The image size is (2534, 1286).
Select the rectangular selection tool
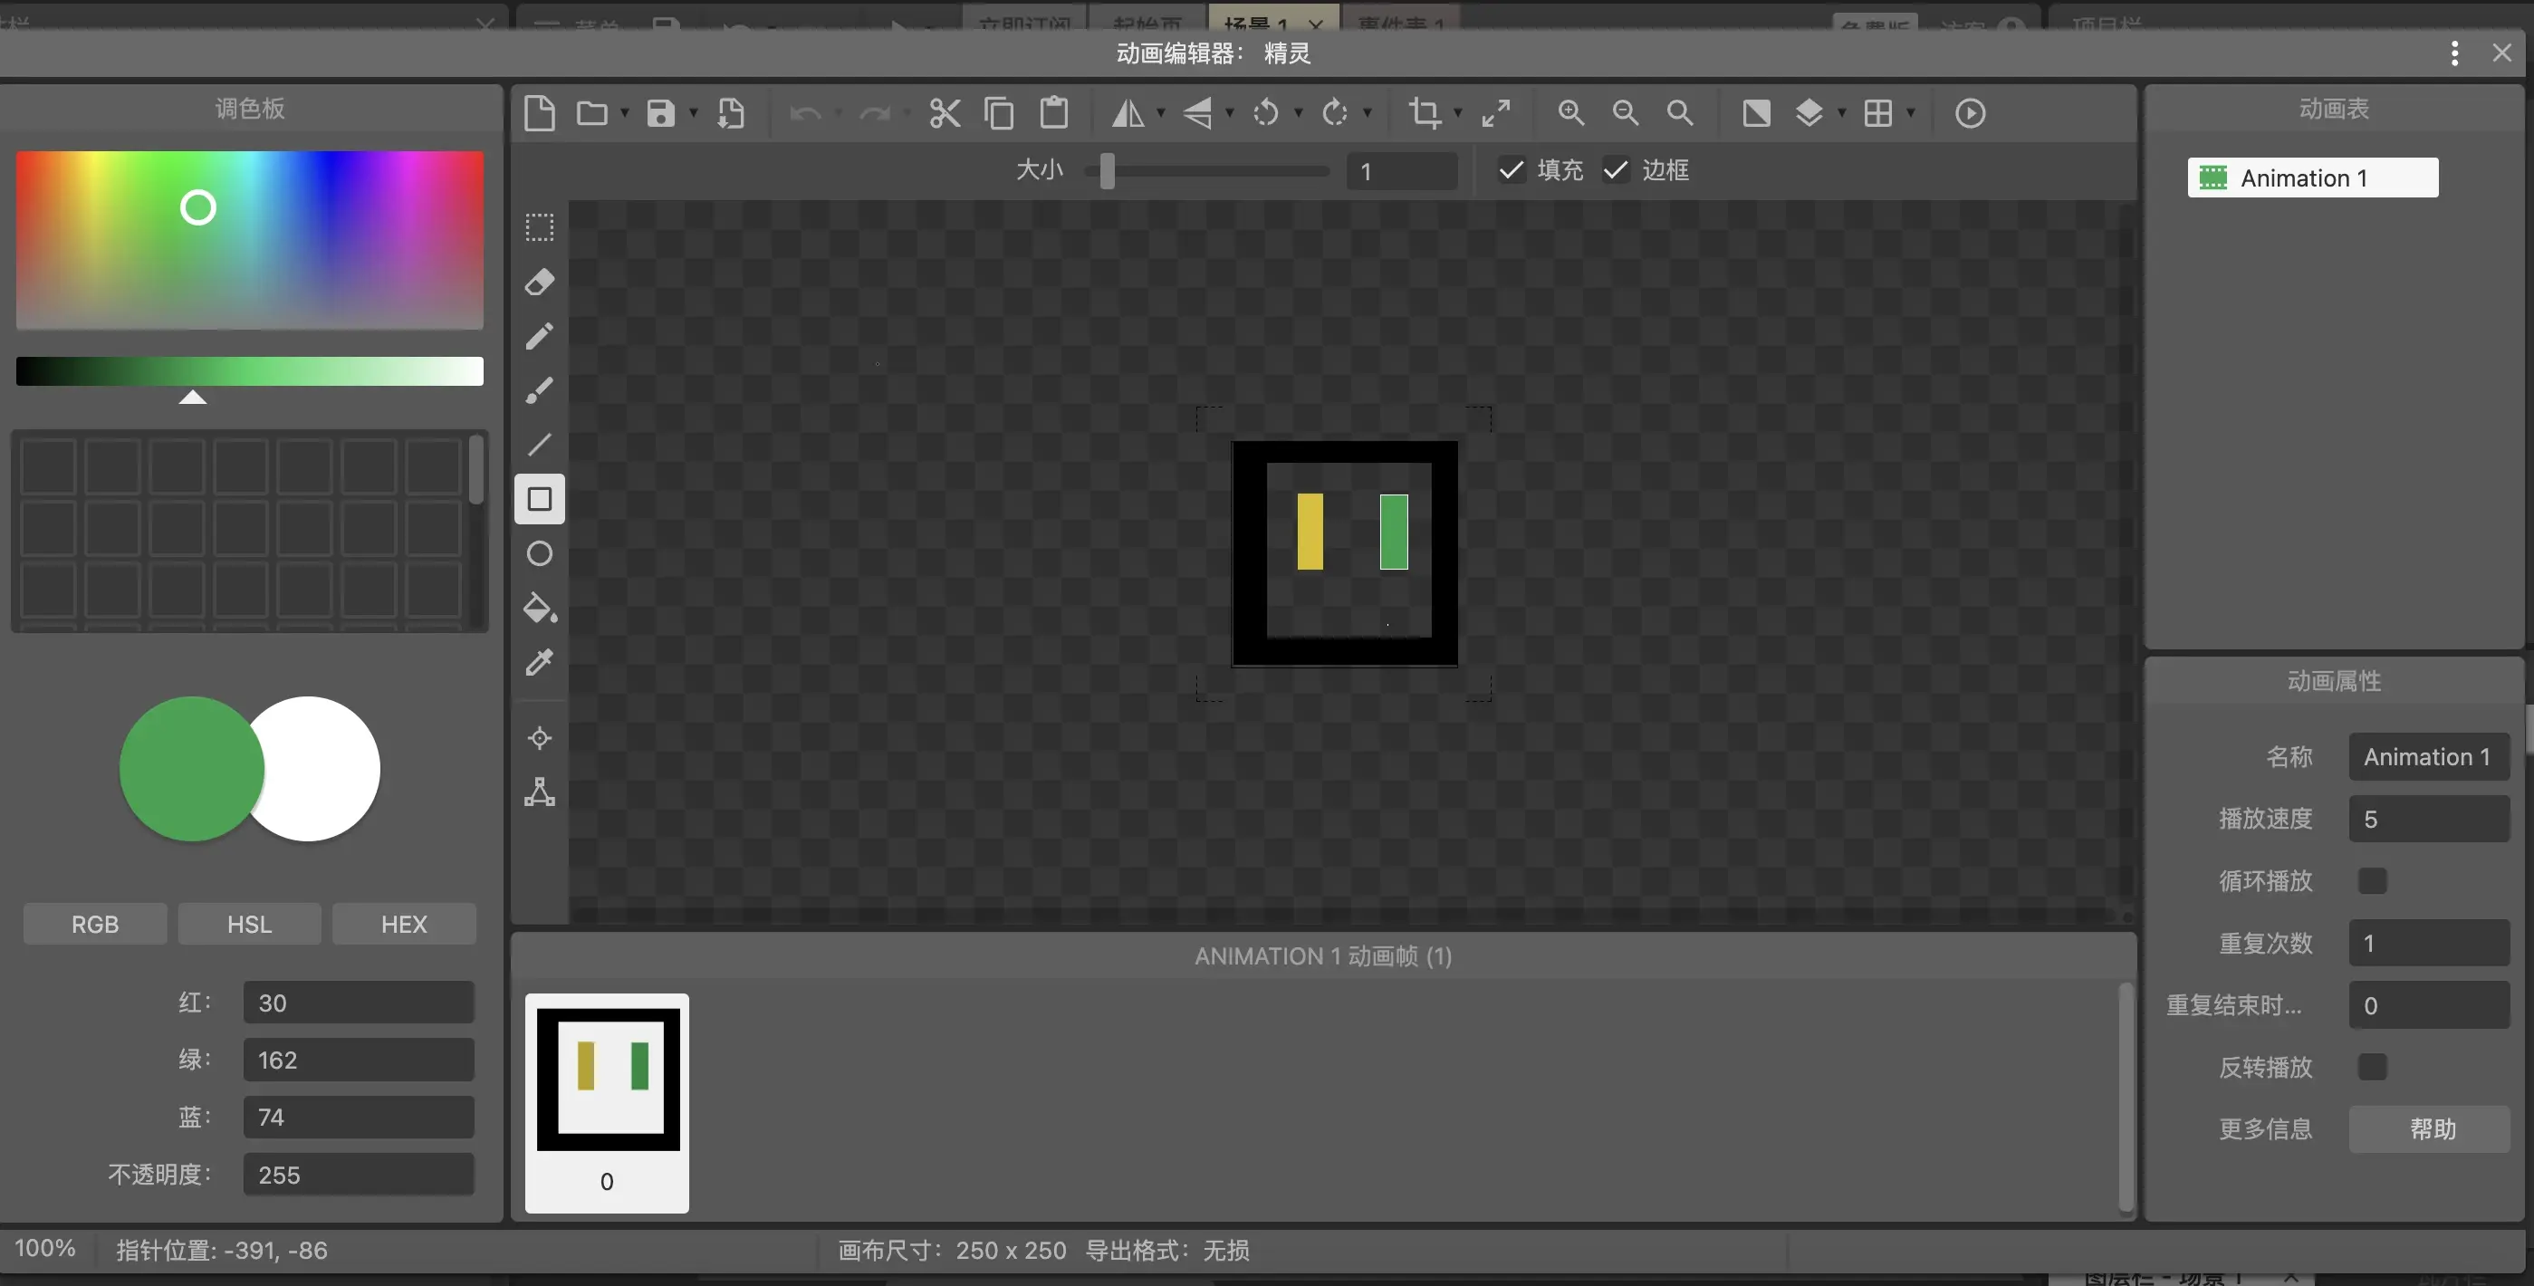pyautogui.click(x=539, y=227)
